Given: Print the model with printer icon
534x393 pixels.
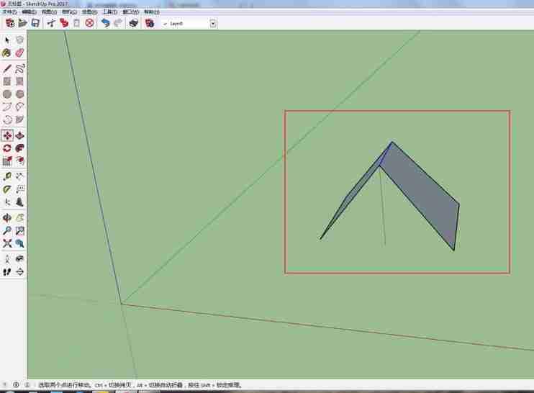Looking at the screenshot, I should [x=134, y=23].
